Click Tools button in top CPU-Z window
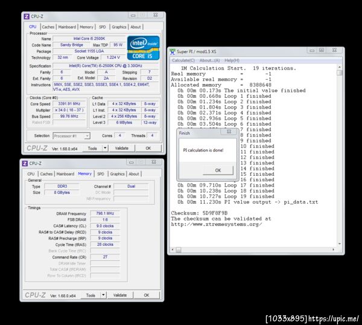The height and width of the screenshot is (325, 362). (92, 148)
